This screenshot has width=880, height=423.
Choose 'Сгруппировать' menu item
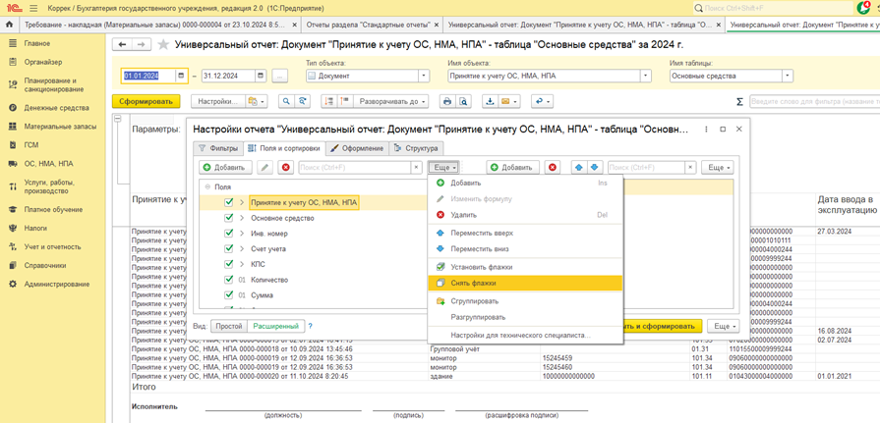tap(525, 301)
